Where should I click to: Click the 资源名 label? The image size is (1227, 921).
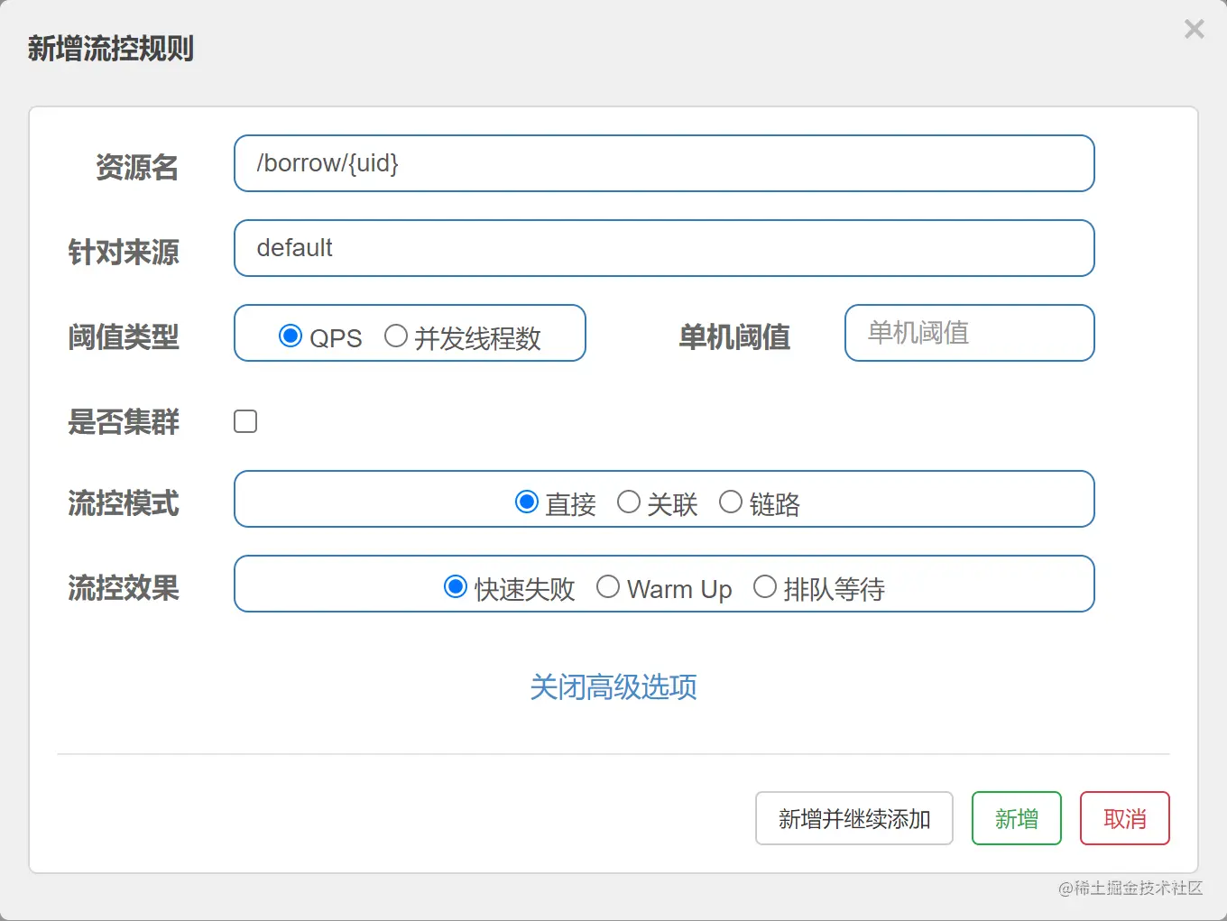pos(137,167)
